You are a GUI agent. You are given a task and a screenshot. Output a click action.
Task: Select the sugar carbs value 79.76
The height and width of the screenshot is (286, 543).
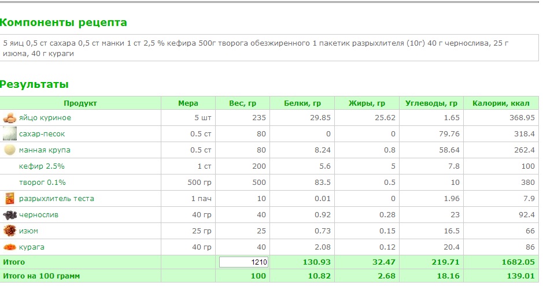[x=449, y=134]
